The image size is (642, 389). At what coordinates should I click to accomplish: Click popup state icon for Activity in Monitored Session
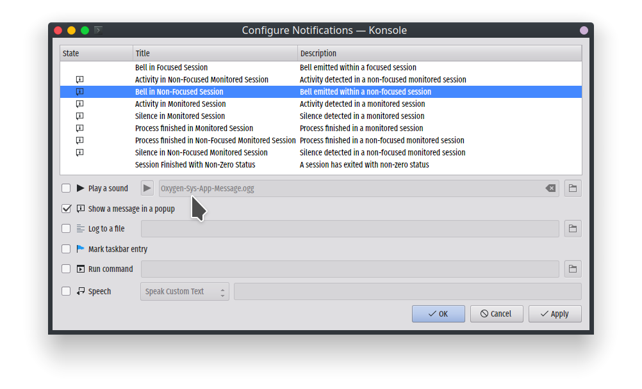pyautogui.click(x=79, y=104)
